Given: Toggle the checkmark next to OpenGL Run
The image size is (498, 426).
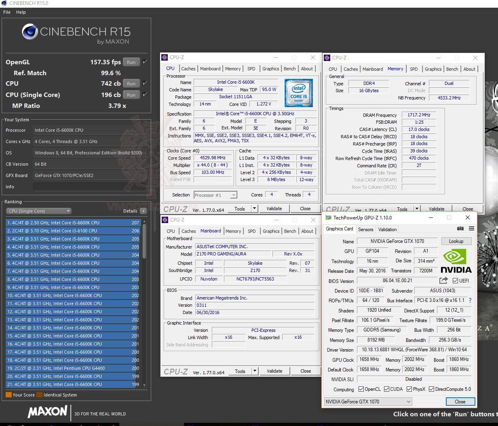Looking at the screenshot, I should 145,62.
